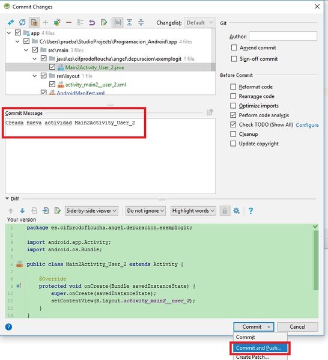This screenshot has height=360, width=328.
Task: Open the Do not ignore dropdown
Action: click(145, 211)
